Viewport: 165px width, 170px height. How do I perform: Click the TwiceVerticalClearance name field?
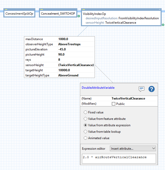pyautogui.click(x=134, y=99)
